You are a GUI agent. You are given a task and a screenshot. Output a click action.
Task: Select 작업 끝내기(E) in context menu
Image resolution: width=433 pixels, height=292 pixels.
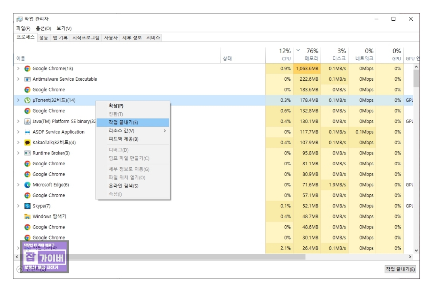133,122
